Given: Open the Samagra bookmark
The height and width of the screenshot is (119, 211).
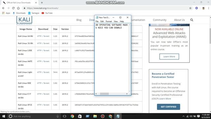Looking at the screenshot, I should (x=34, y=13).
